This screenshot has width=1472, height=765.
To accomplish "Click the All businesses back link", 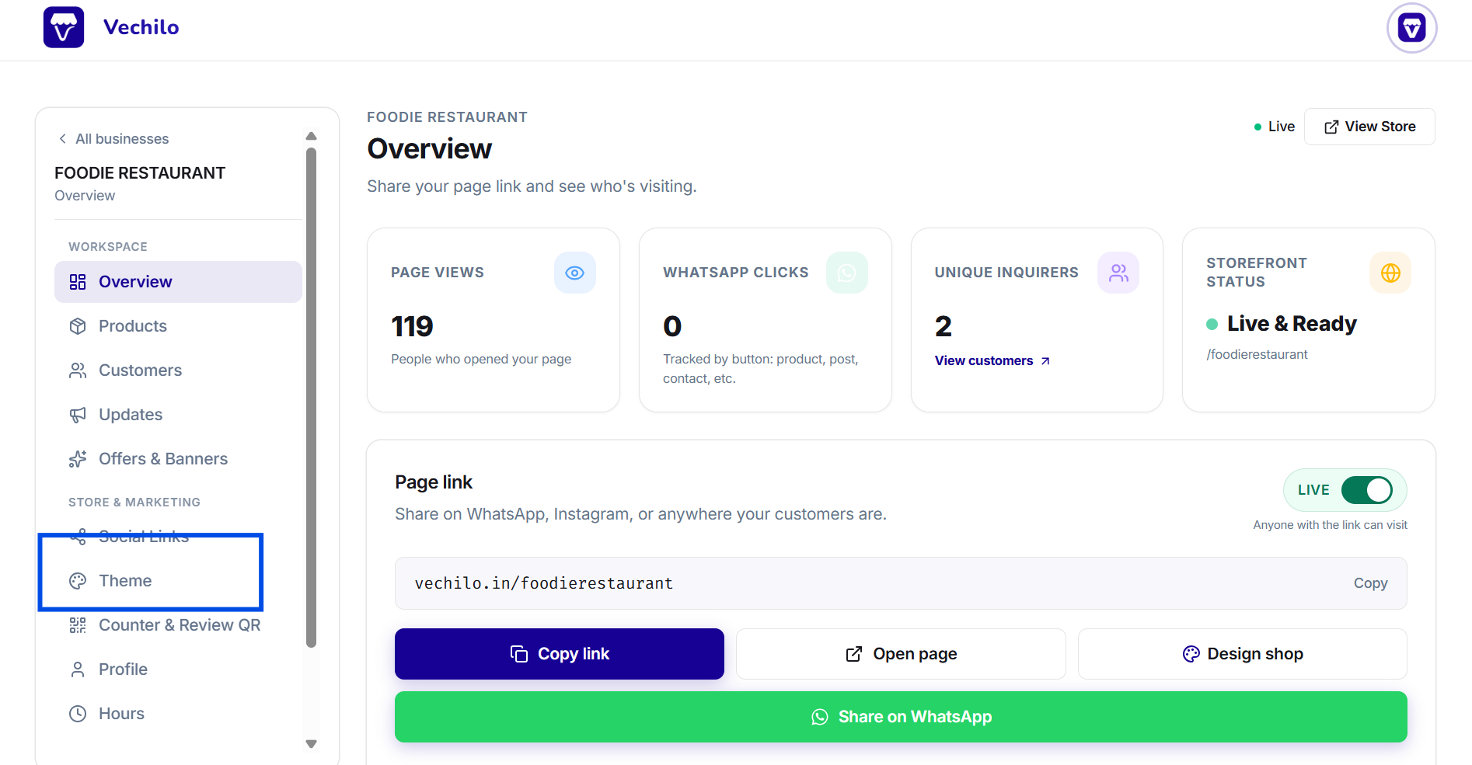I will point(113,139).
